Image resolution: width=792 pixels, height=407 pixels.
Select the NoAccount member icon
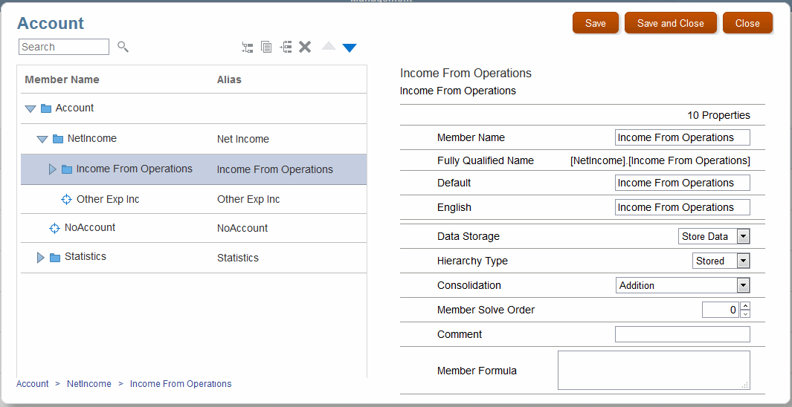pyautogui.click(x=54, y=228)
